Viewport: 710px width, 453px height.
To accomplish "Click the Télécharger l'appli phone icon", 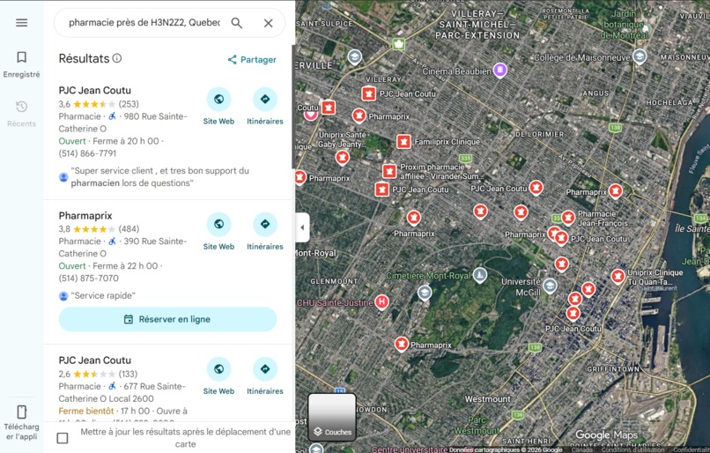I will coord(22,412).
